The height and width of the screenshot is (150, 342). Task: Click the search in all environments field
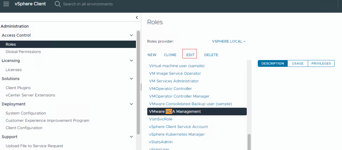pyautogui.click(x=88, y=4)
